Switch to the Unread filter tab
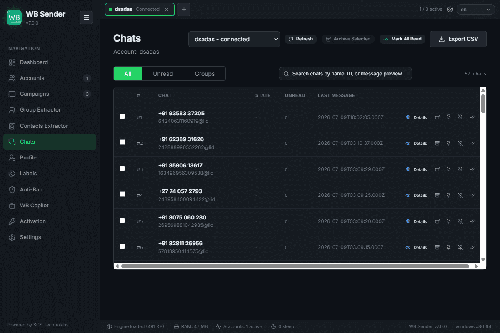 click(163, 74)
